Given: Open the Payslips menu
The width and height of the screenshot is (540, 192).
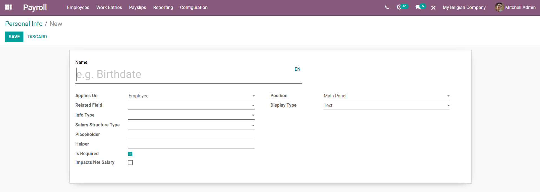Looking at the screenshot, I should [138, 8].
